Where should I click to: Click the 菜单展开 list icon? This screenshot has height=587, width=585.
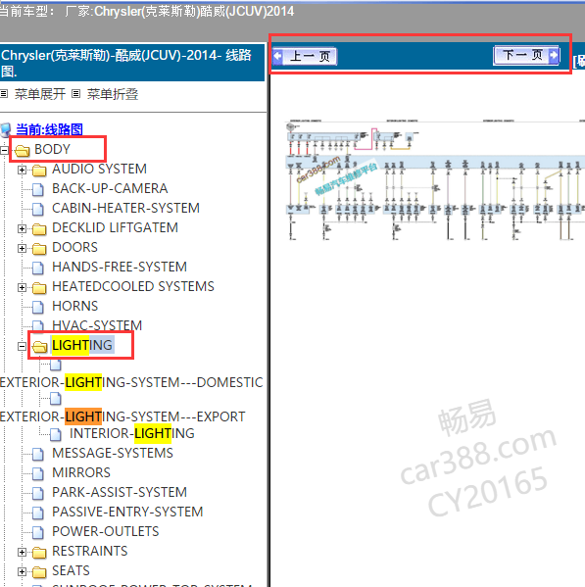click(x=4, y=94)
